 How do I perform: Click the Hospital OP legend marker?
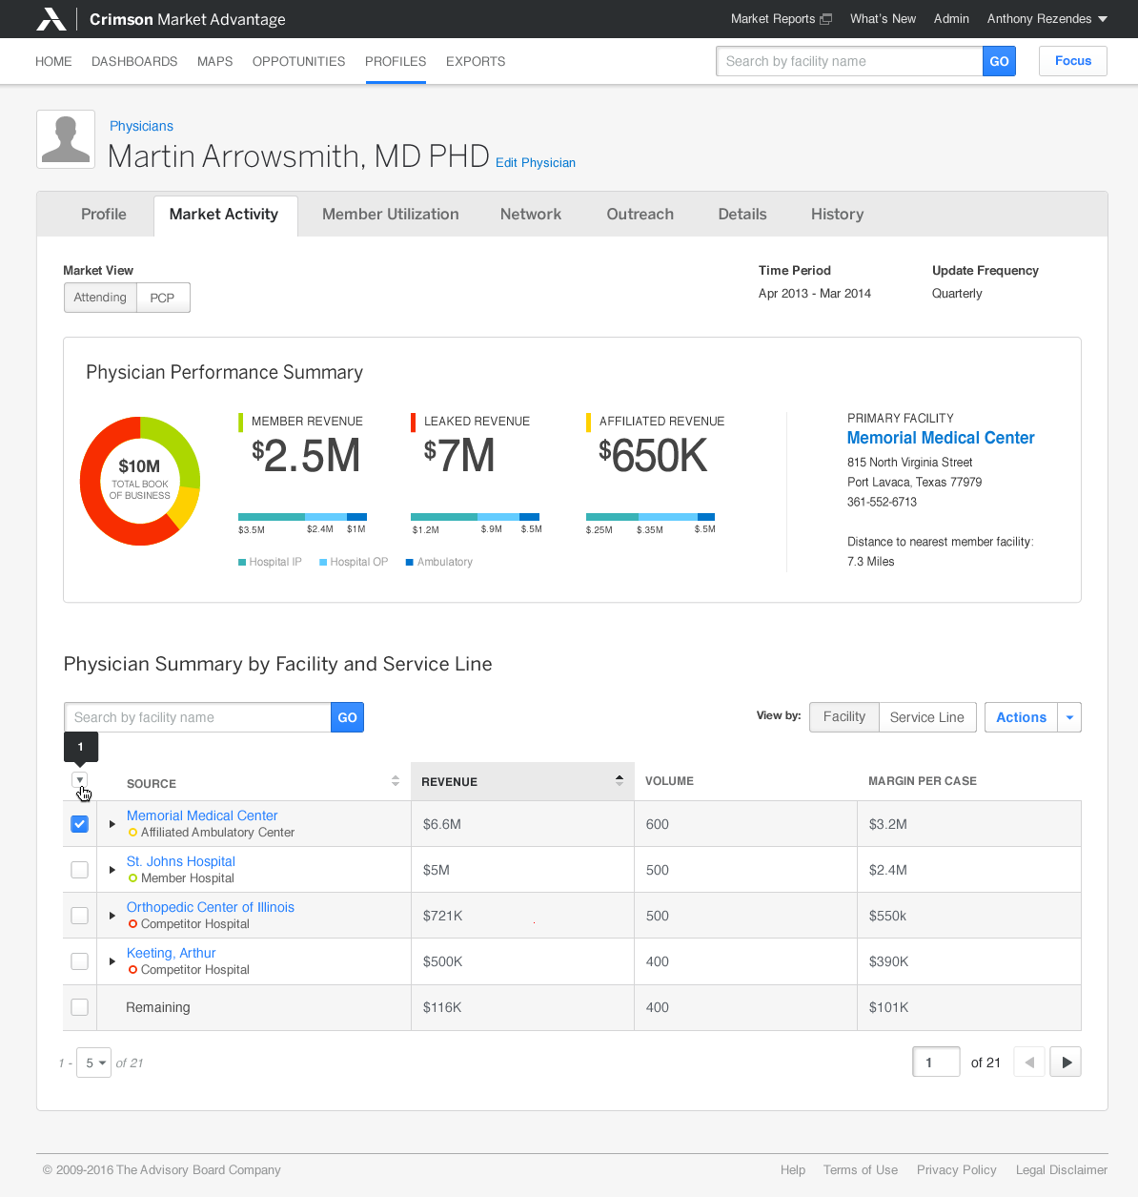click(323, 562)
